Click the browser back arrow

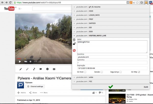pos(3,3)
